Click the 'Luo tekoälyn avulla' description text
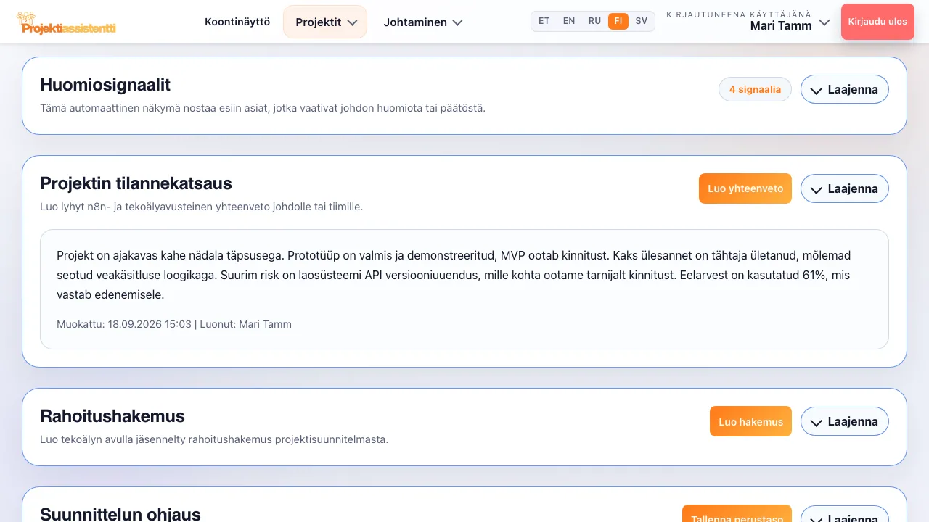The image size is (929, 522). (214, 439)
